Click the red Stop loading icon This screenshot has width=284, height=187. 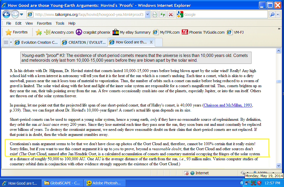coord(171,15)
